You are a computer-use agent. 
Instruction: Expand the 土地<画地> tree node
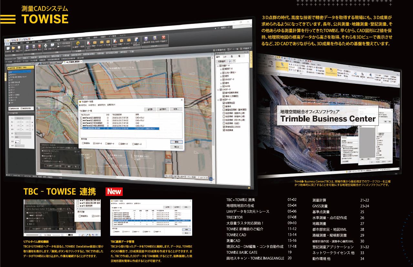(221, 73)
